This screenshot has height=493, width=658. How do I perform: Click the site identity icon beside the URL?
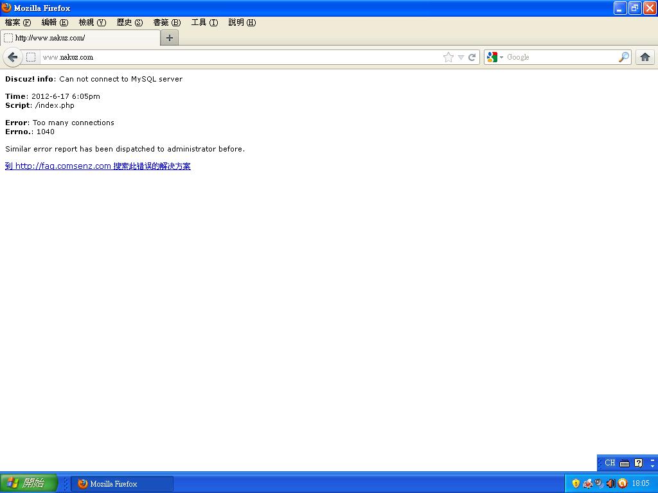pos(31,57)
